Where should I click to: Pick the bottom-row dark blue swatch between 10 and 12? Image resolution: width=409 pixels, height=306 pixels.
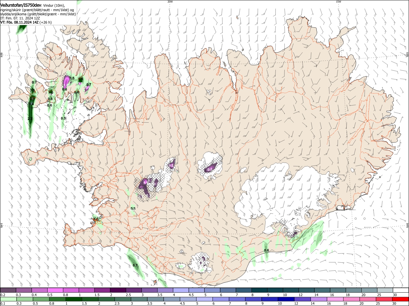click(x=286, y=299)
